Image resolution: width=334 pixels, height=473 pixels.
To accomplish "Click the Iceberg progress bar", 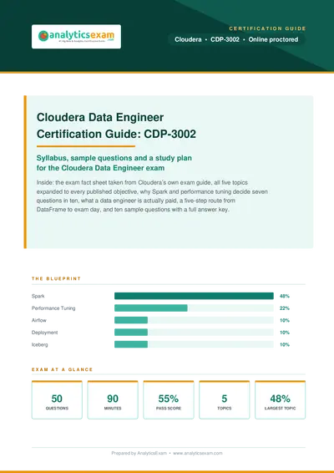I will [x=194, y=344].
